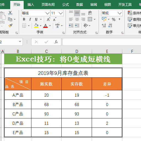Expand Copy options arrow
Screen dimensions: 141x141
(15, 19)
